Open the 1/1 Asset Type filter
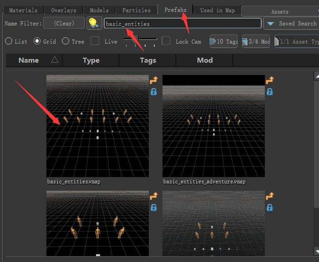The width and height of the screenshot is (319, 262). click(296, 41)
